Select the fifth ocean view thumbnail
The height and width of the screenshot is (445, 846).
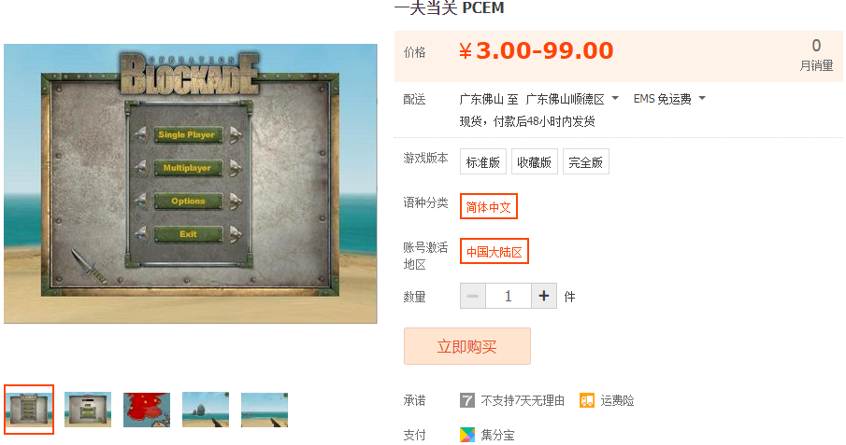pyautogui.click(x=265, y=410)
